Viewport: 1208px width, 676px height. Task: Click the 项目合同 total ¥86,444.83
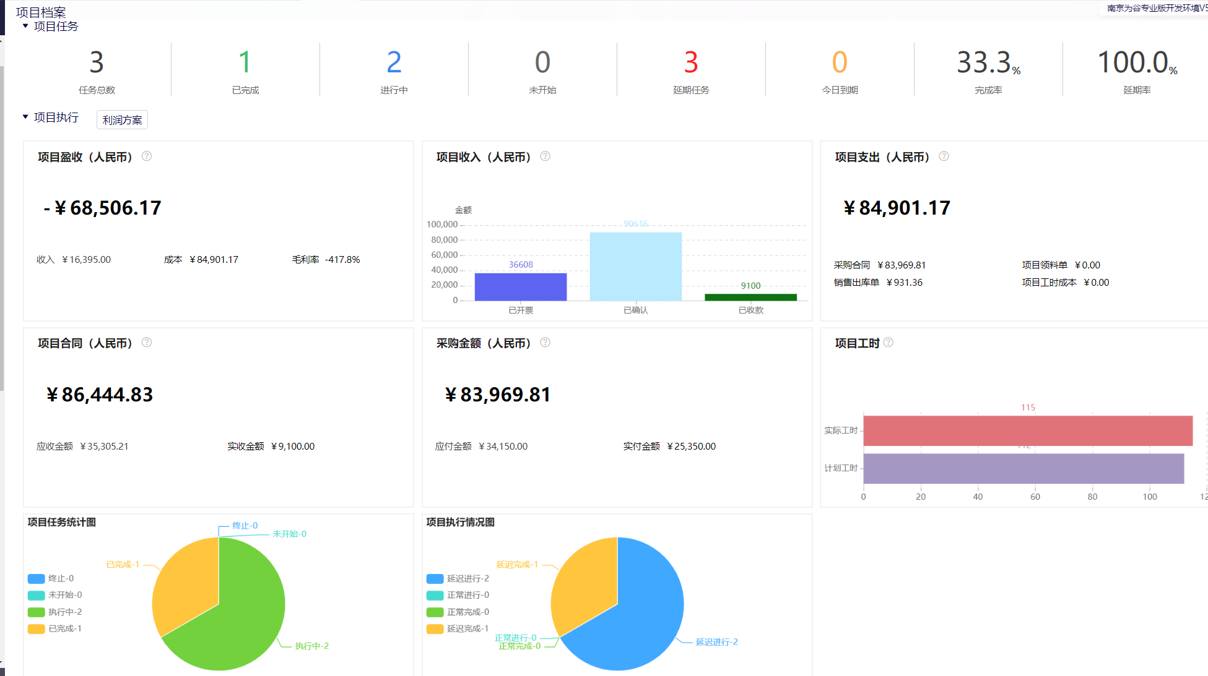100,395
